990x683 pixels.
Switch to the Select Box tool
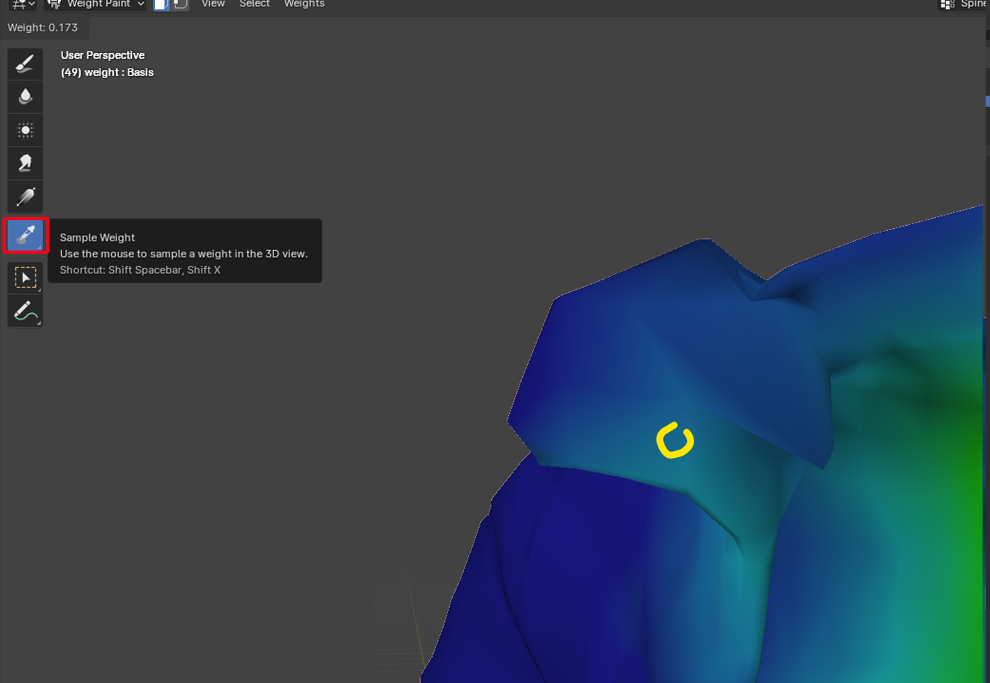coord(25,278)
